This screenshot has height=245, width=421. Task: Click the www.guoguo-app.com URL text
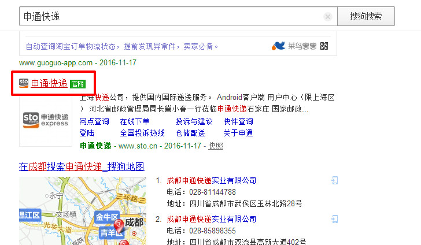[x=56, y=63]
